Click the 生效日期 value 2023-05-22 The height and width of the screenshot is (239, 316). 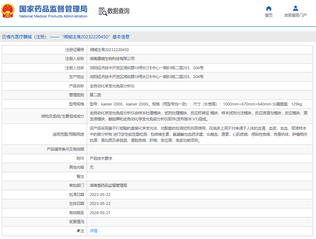100,203
